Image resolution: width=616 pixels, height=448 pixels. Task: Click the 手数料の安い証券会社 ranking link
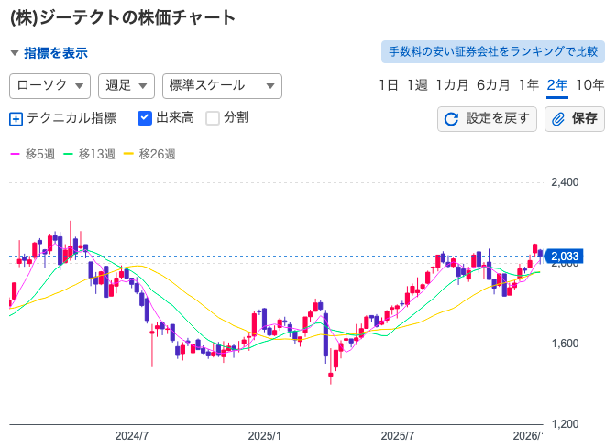click(492, 52)
